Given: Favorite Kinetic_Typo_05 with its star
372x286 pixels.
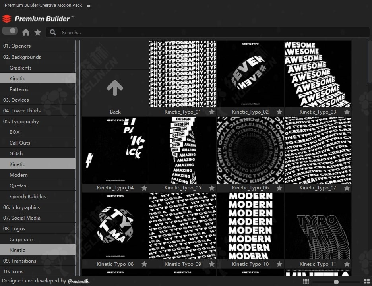Looking at the screenshot, I should [211, 188].
